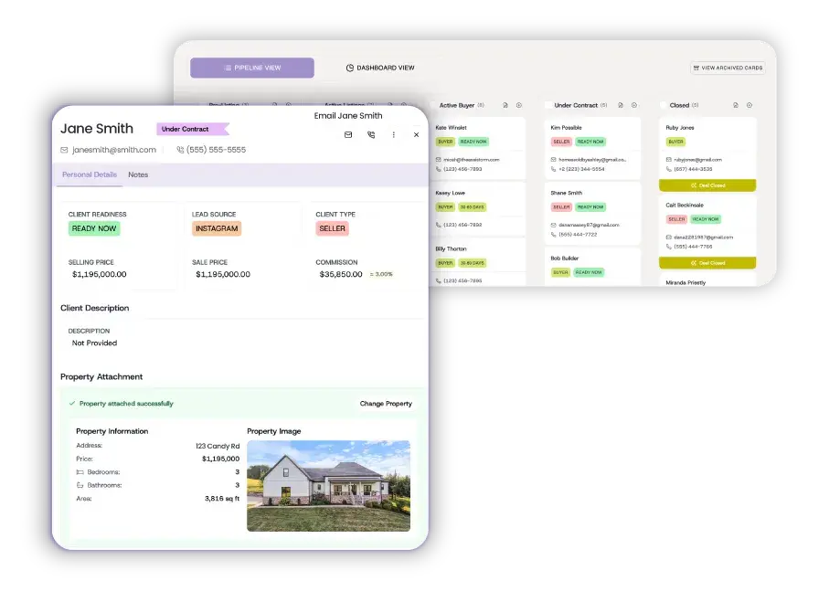The width and height of the screenshot is (829, 591).
Task: Click the Not Provided description field
Action: pyautogui.click(x=95, y=343)
